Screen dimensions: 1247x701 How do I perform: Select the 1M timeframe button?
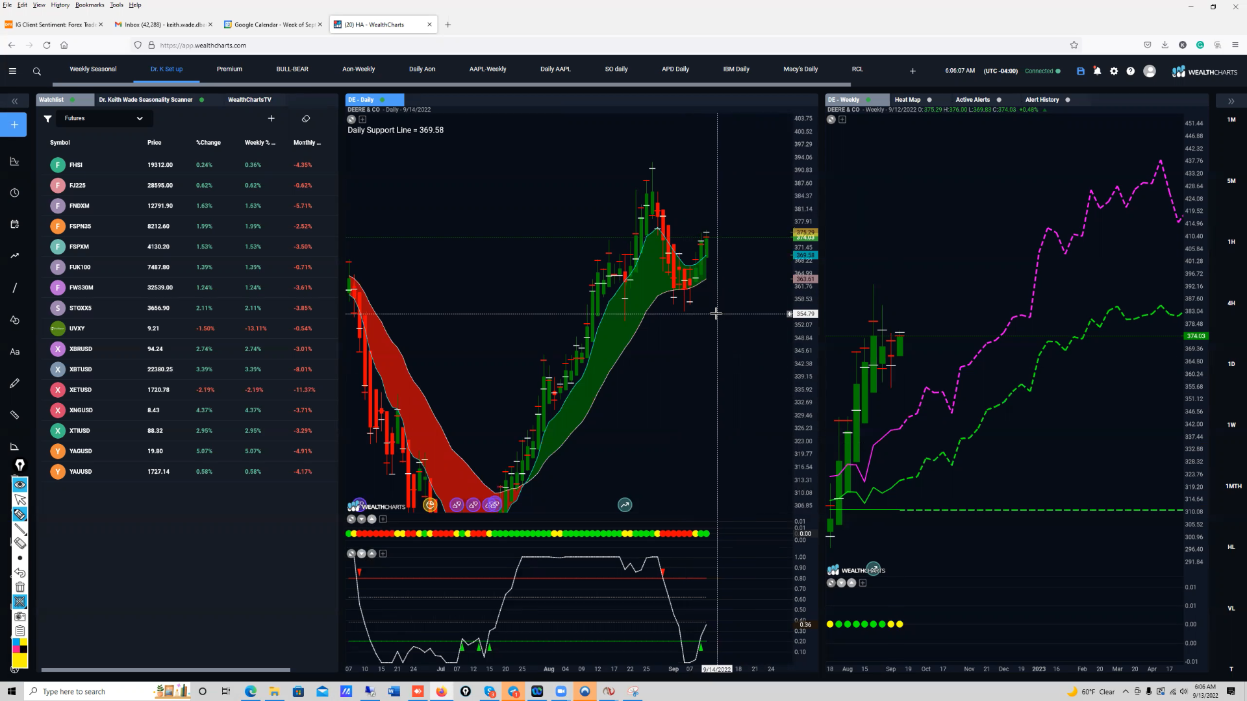pyautogui.click(x=1231, y=119)
